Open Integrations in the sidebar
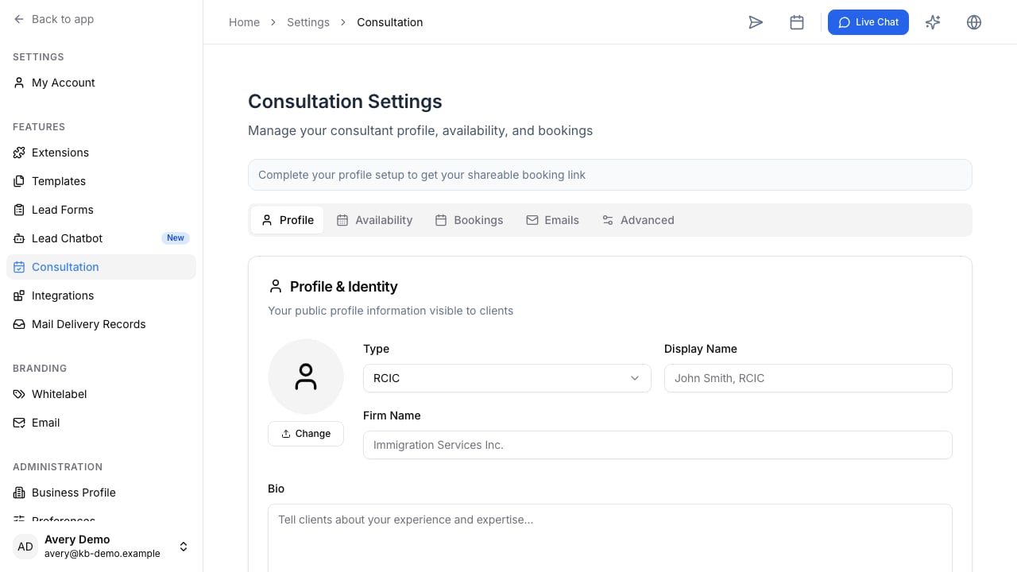Screen dimensions: 1017x572 101,296
